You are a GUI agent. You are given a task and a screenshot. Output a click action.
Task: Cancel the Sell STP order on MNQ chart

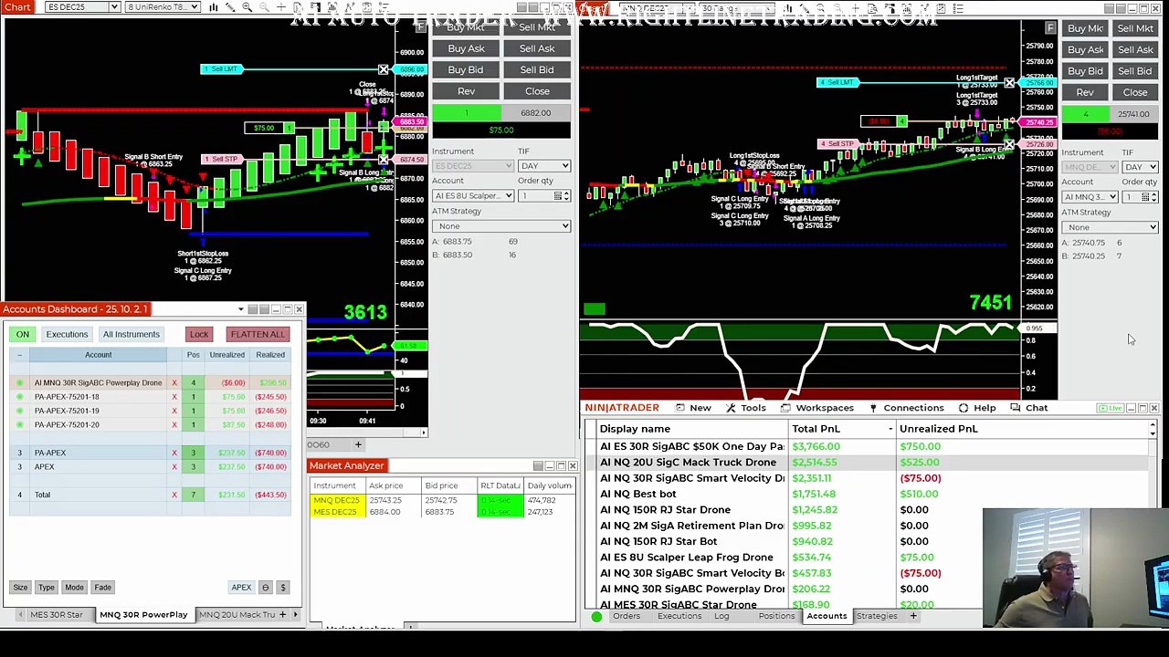(x=1009, y=144)
